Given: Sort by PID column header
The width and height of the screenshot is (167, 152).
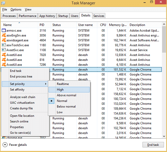Looking at the screenshot, I should [x=44, y=25].
